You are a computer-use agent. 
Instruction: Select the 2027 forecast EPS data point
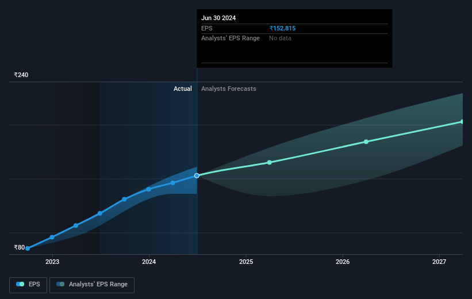click(462, 122)
